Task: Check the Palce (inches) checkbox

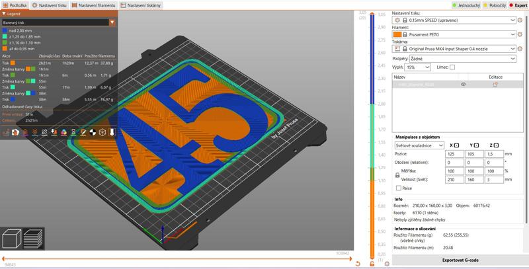Action: point(397,188)
